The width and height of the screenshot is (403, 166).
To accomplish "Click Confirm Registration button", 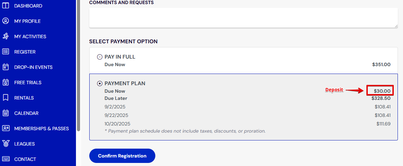I will click(122, 156).
